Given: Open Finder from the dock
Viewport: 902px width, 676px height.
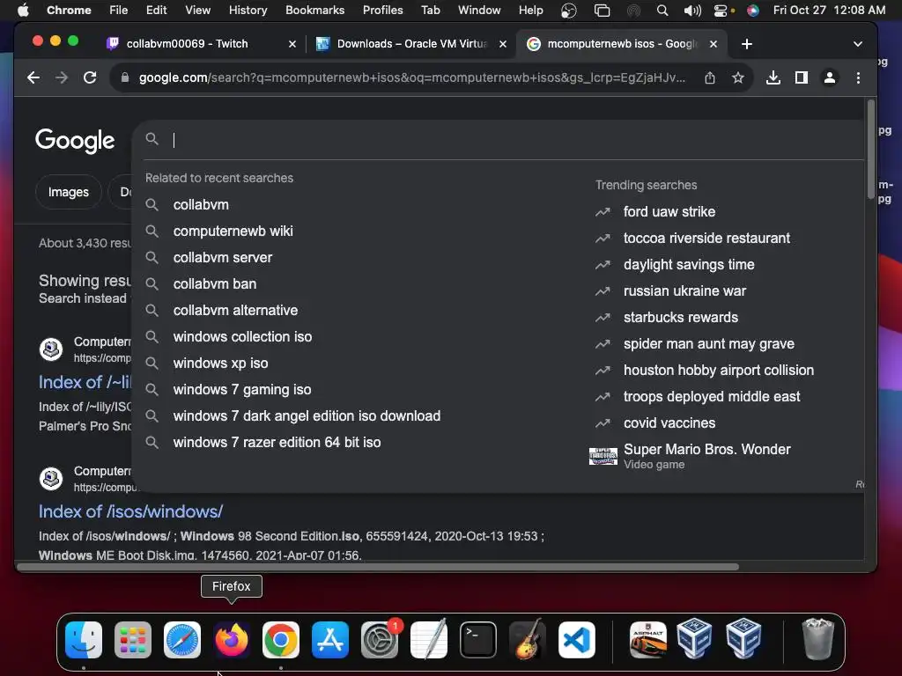Looking at the screenshot, I should click(84, 640).
